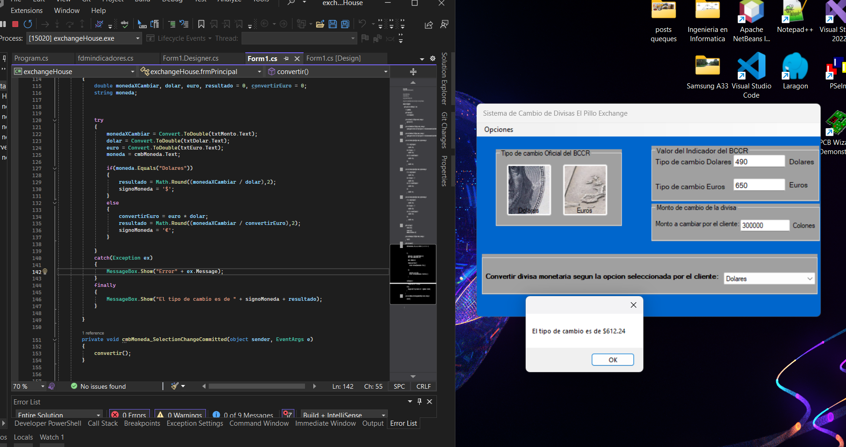
Task: Click split editor icon above scrollbar
Action: click(x=413, y=72)
